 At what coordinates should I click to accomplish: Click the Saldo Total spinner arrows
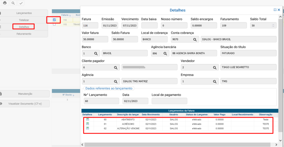coord(273,25)
